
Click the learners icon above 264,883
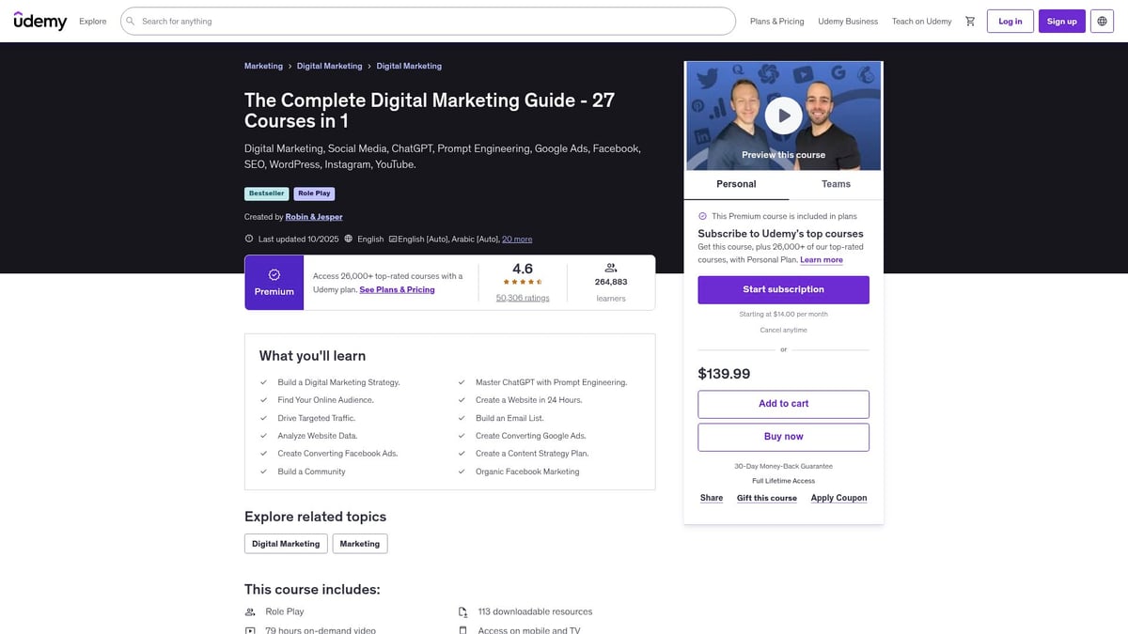pos(609,267)
